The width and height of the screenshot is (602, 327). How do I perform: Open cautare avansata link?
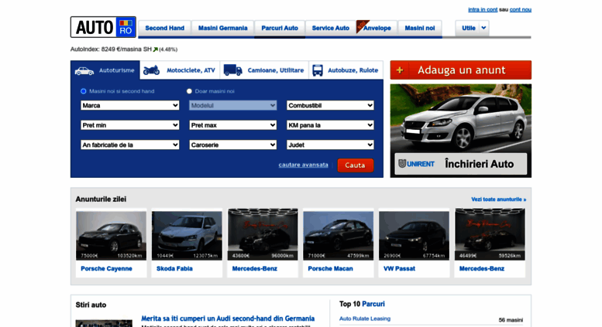[303, 165]
